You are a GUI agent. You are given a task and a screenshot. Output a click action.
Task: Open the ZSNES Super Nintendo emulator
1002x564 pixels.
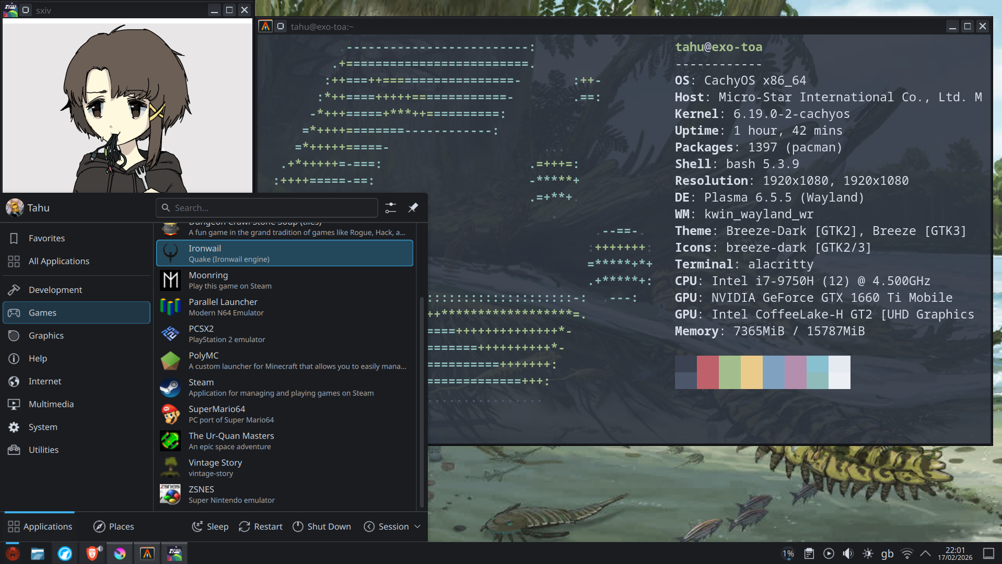click(285, 494)
